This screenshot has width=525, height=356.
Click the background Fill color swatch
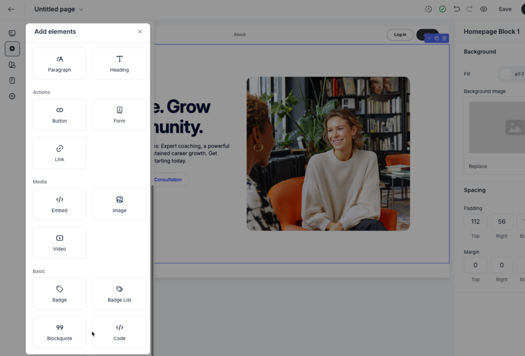pos(506,74)
